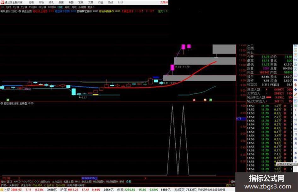Expand 更多 in indicator tab bar
Viewport: 298px width, 192px height.
pos(122,182)
